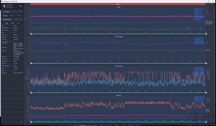Screen dimensions: 216x126
Task: Click the dropdown arrow of the device selector
Action: point(22,12)
